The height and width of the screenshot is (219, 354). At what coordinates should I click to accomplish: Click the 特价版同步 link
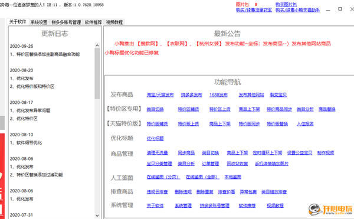pyautogui.click(x=249, y=124)
